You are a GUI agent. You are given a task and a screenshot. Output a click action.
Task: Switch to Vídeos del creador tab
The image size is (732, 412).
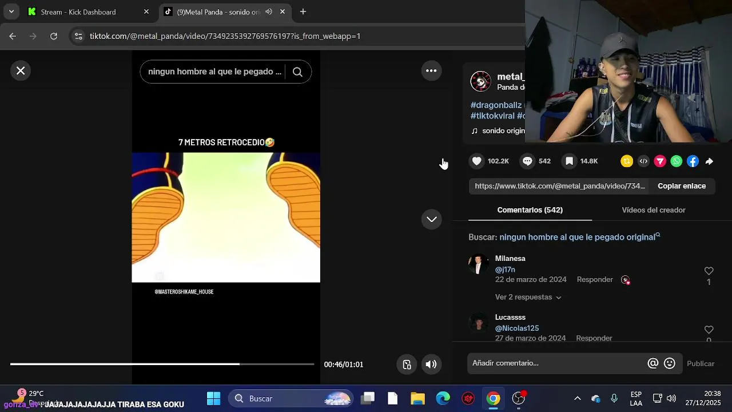coord(654,210)
